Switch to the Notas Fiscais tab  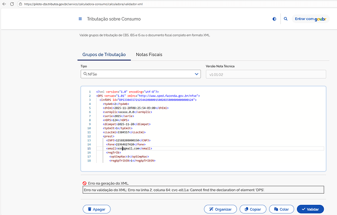(149, 54)
